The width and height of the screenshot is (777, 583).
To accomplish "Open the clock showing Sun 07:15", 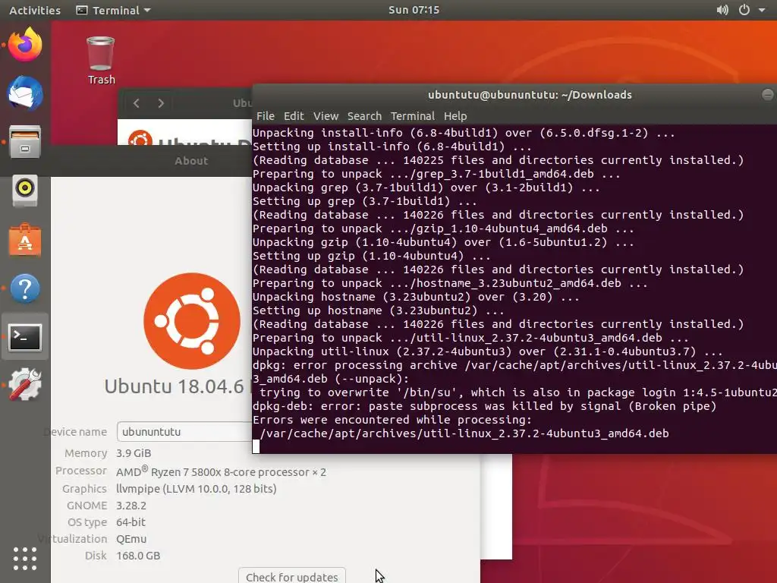I will 414,10.
